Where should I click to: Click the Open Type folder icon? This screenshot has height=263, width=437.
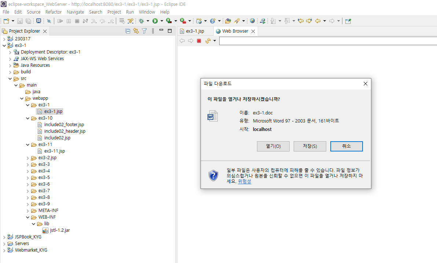(x=228, y=21)
